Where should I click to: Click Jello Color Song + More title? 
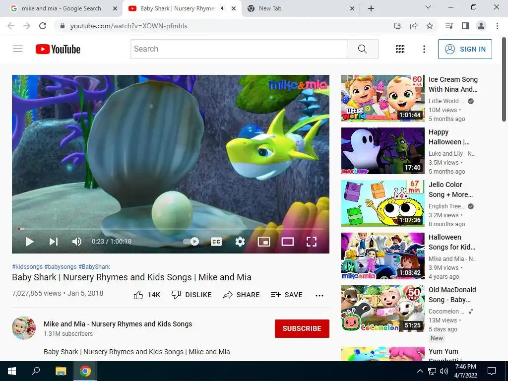click(450, 190)
